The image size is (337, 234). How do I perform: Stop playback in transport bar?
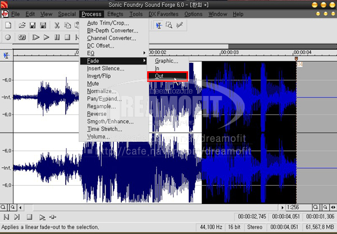pos(67,37)
